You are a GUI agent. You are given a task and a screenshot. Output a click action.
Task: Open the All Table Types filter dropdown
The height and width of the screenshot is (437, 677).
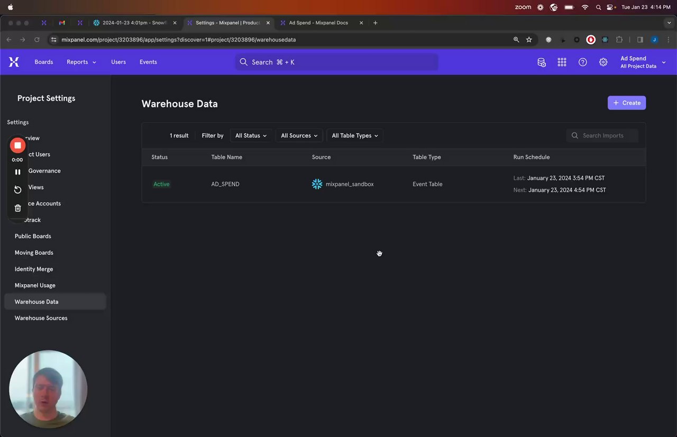tap(355, 135)
